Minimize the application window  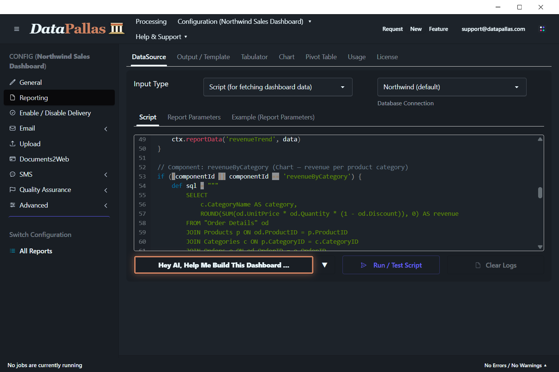498,7
